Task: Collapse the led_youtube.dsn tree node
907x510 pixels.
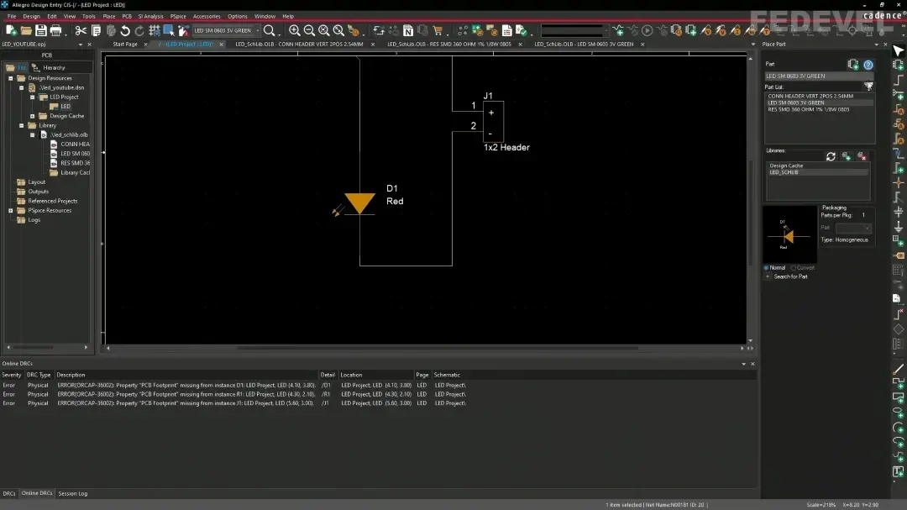Action: point(21,87)
